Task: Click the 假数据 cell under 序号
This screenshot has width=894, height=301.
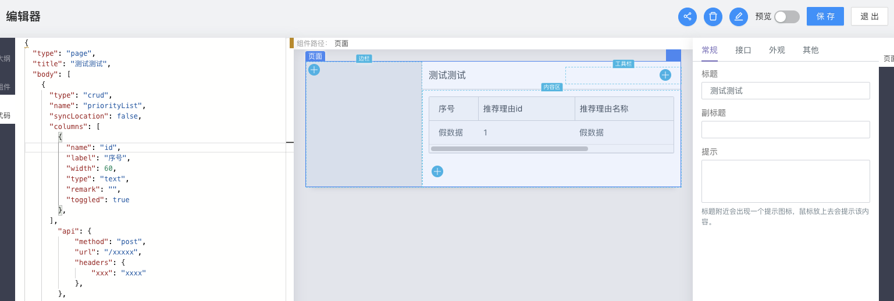Action: tap(451, 132)
